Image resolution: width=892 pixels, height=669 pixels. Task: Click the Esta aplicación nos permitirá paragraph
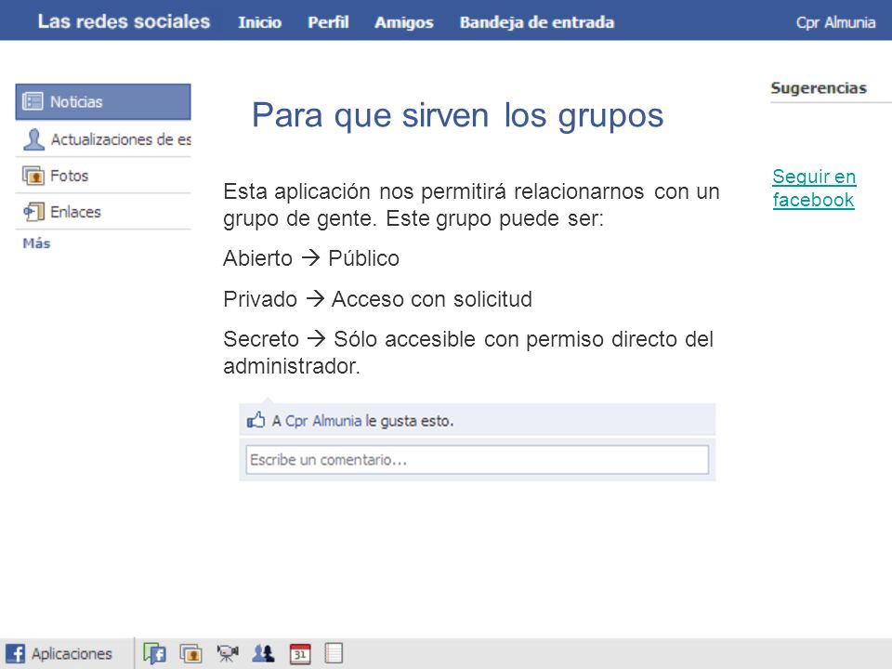click(471, 205)
